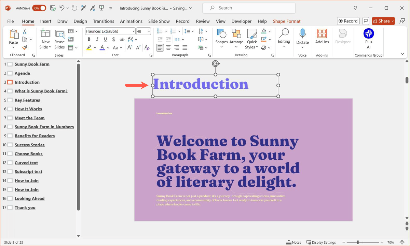Open the Add-ins gallery
Screen dimensions: 410x246
322,37
